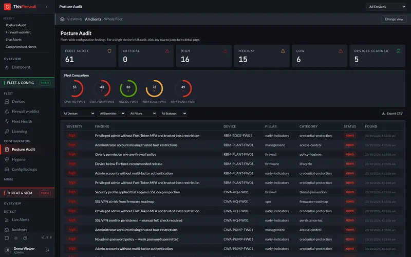Select the CWA-PUMP-FW01 score gauge
This screenshot has width=411, height=257.
[102, 88]
